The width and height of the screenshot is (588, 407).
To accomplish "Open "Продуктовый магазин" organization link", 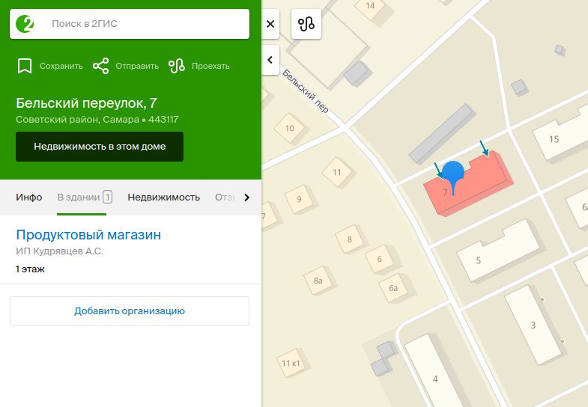I will pos(88,235).
